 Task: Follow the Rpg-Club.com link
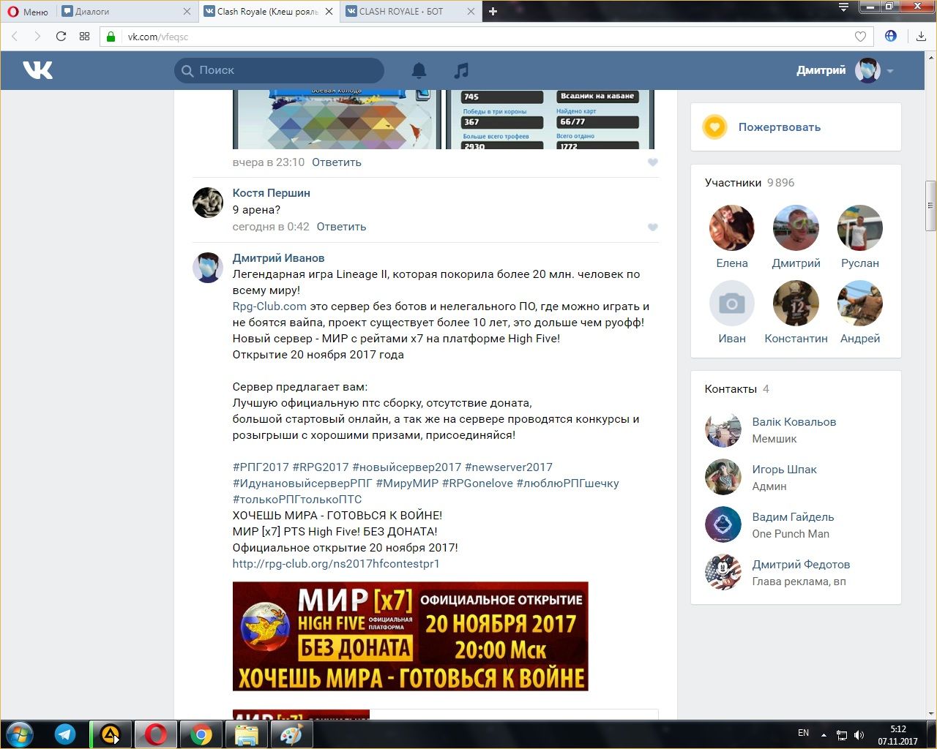[x=269, y=306]
